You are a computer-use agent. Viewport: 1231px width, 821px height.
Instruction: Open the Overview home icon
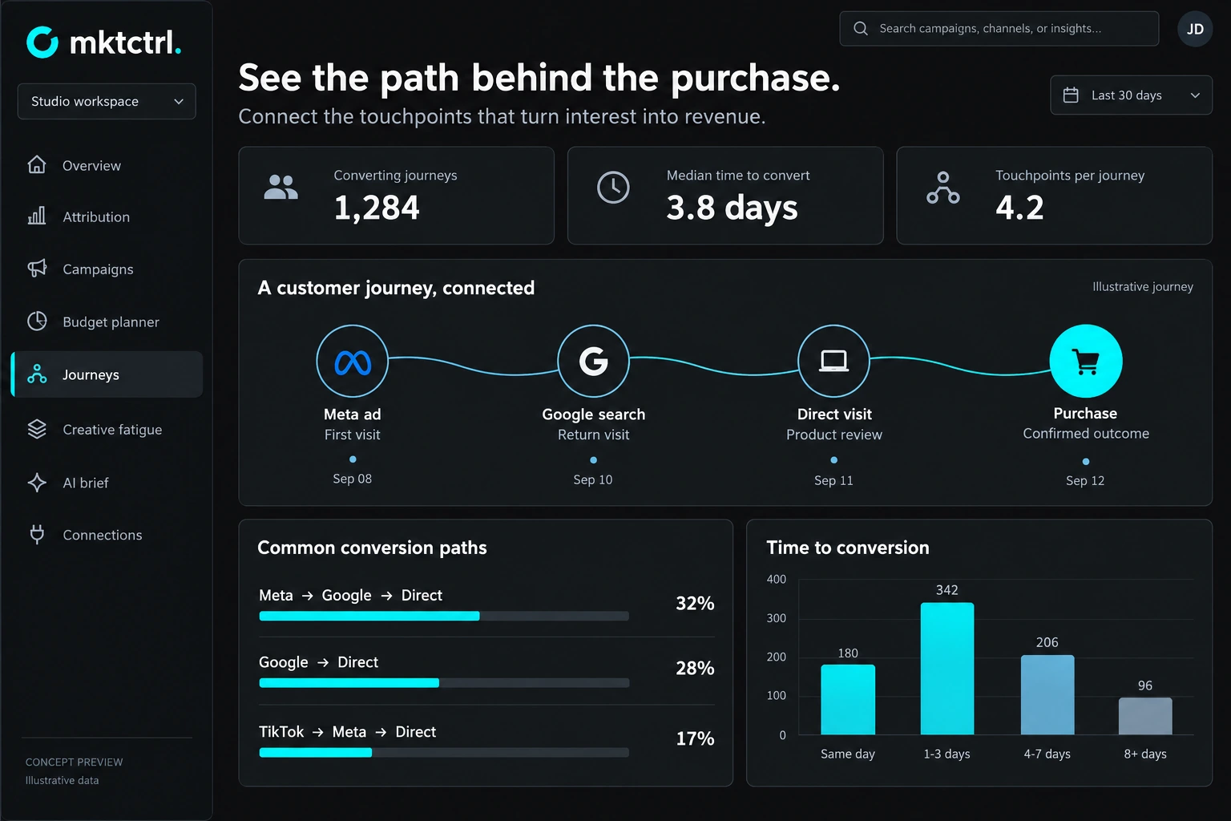pos(37,164)
